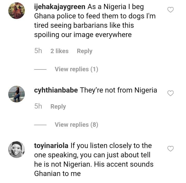Heart toyinariola's comment about the accent
Image resolution: width=186 pixels, height=183 pixels.
[171, 149]
